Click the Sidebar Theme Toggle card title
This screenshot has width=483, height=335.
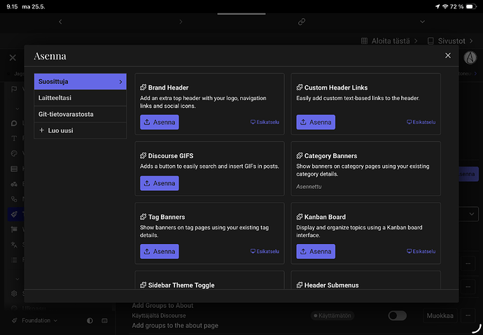coord(181,285)
